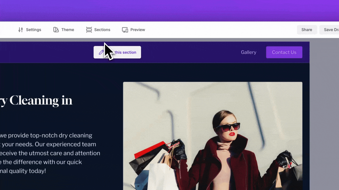Click the purple site header bar
Image resolution: width=339 pixels, height=190 pixels.
tap(186, 52)
